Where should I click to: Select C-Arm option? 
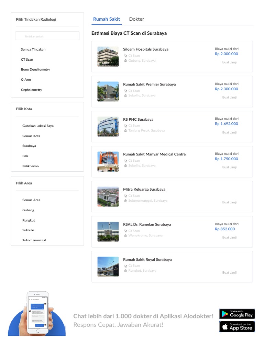point(26,80)
